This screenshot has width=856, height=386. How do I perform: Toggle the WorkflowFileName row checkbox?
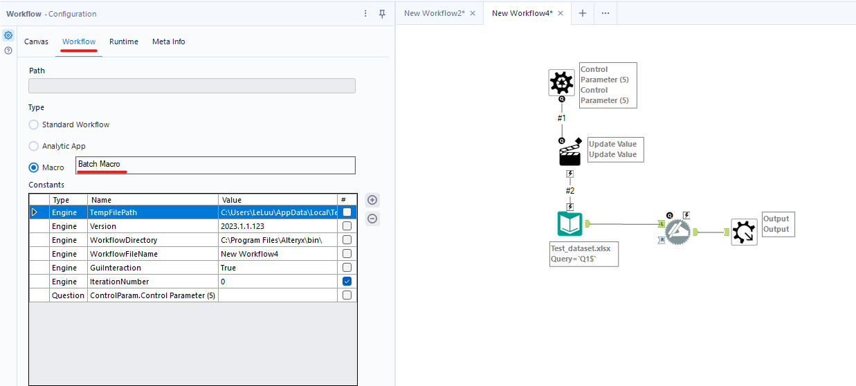347,254
